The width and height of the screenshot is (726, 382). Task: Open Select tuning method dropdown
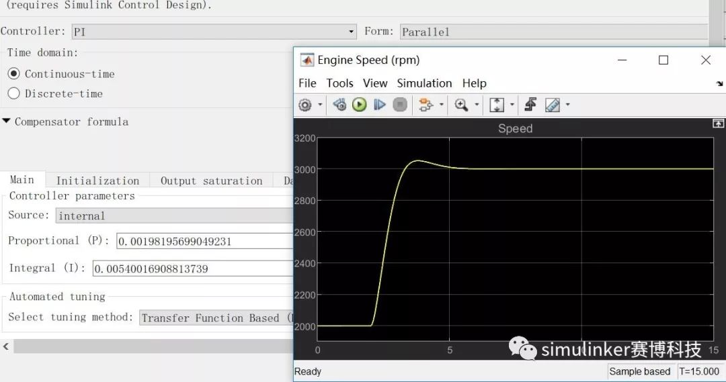click(216, 318)
